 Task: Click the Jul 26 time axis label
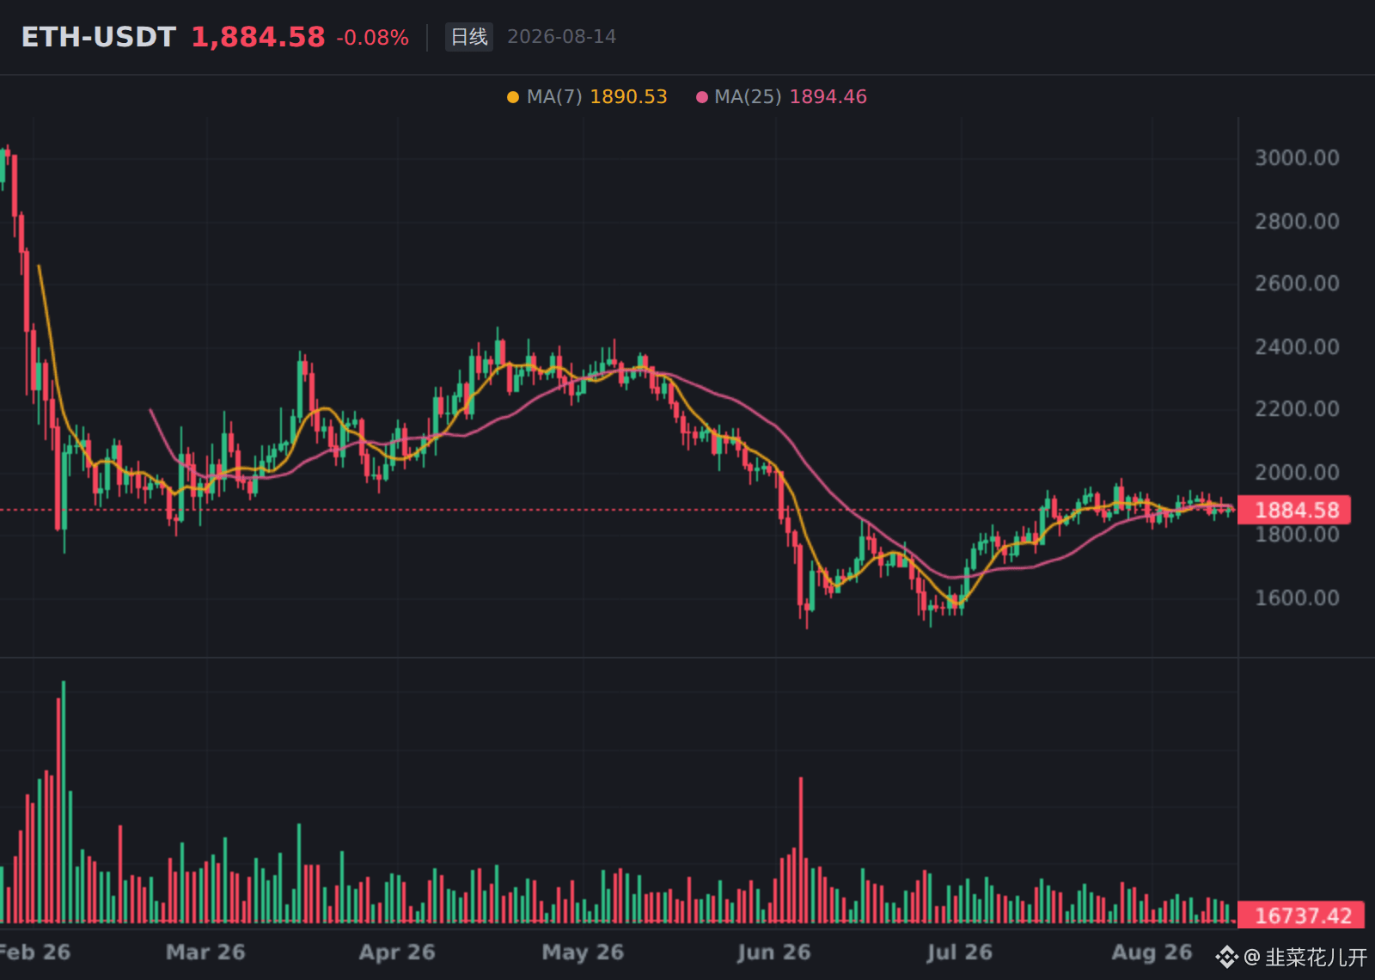(959, 952)
